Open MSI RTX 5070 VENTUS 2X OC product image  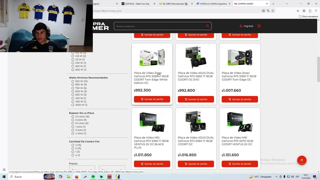(x=240, y=122)
